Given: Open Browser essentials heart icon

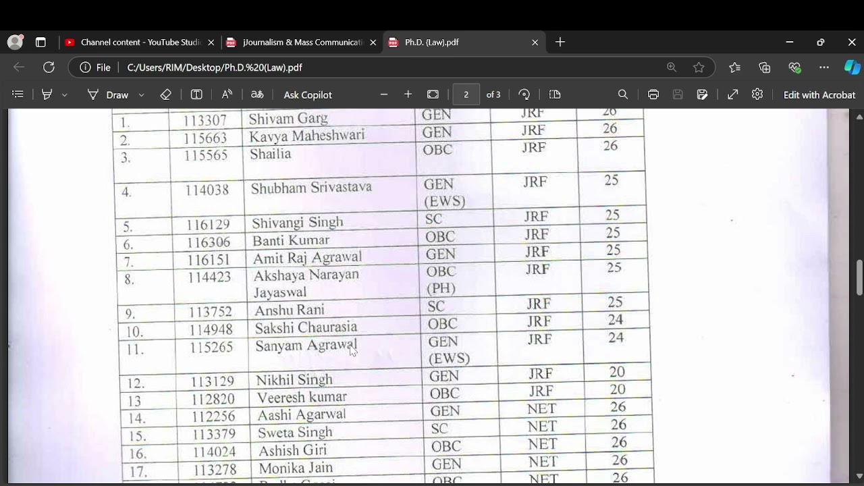Looking at the screenshot, I should pos(794,67).
